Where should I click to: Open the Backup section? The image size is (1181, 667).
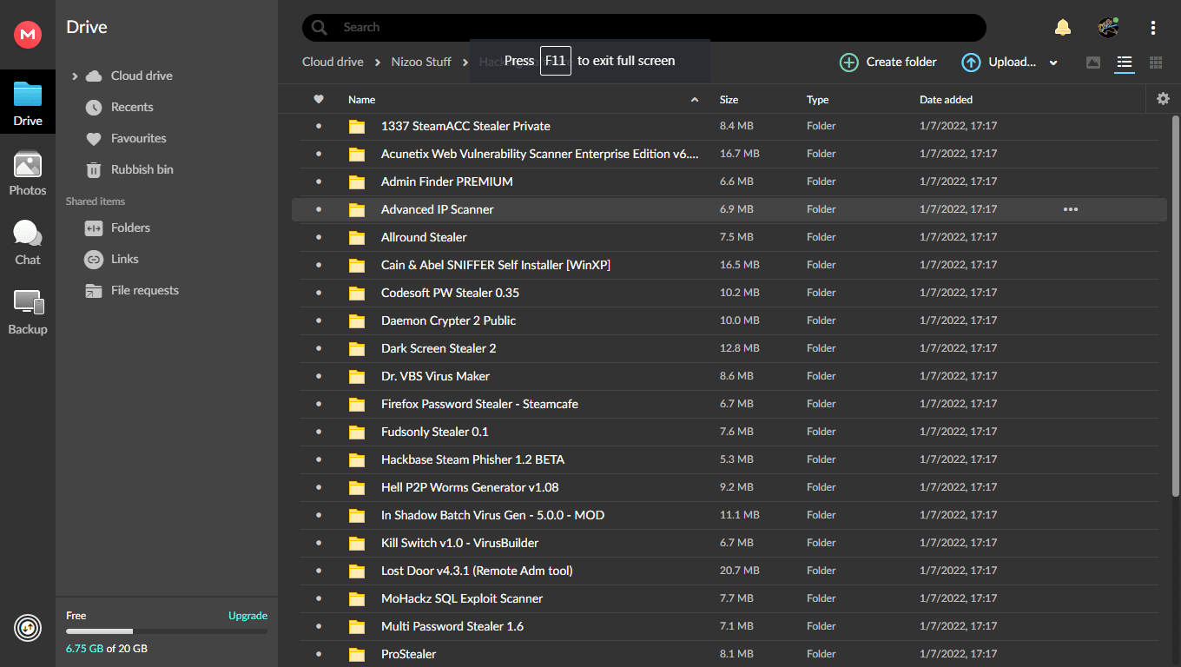coord(28,313)
